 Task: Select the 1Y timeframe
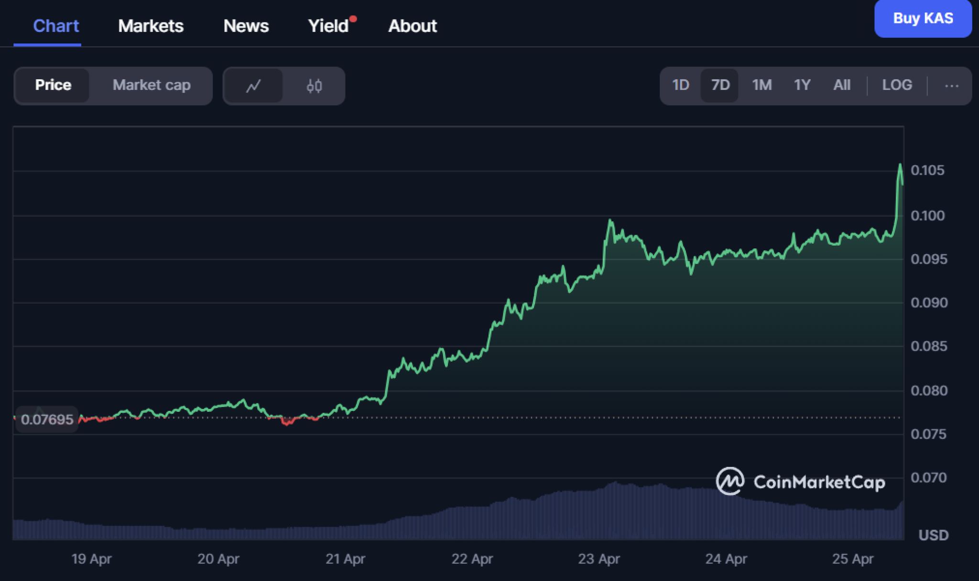(802, 85)
